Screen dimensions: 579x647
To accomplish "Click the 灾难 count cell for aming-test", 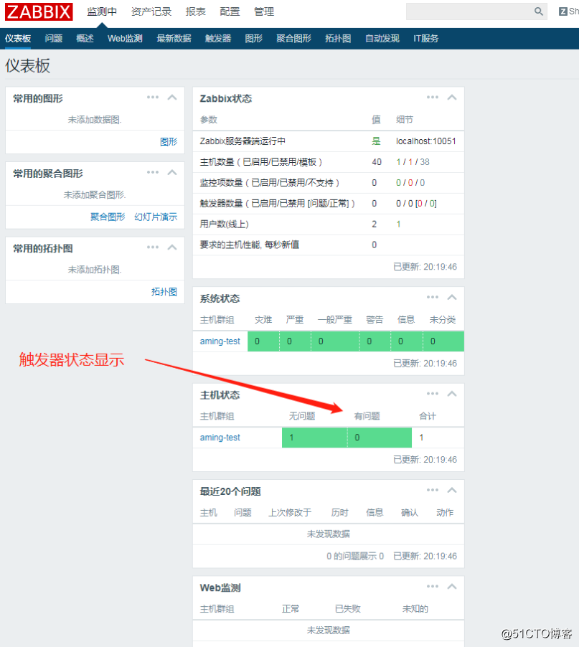I will tap(263, 341).
